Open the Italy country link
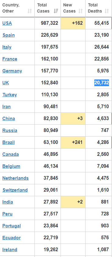 [7, 47]
